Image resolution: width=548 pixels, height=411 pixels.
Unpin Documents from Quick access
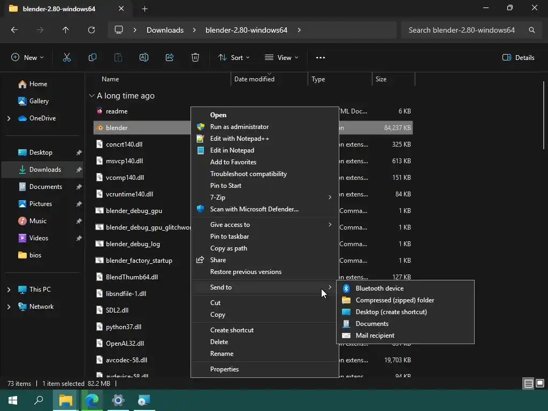click(79, 187)
